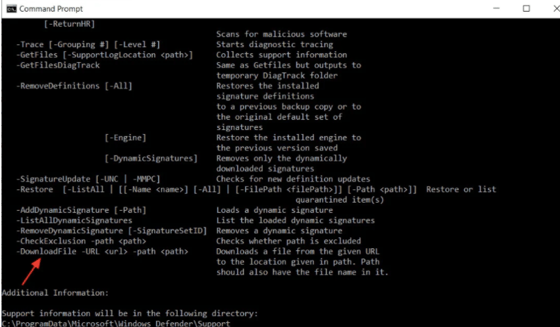Click the -AddDynamicSignature option
This screenshot has height=327, width=560.
coord(82,210)
